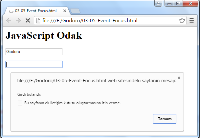Image resolution: width=200 pixels, height=138 pixels.
Task: Click the Tamam button
Action: tap(165, 119)
